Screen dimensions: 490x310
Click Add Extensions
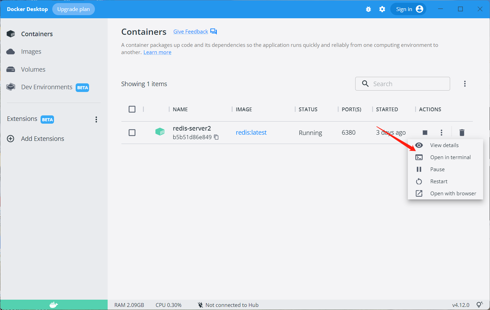click(43, 138)
